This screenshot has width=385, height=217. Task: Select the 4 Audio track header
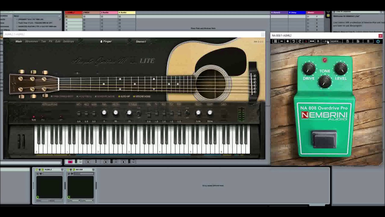click(x=127, y=13)
